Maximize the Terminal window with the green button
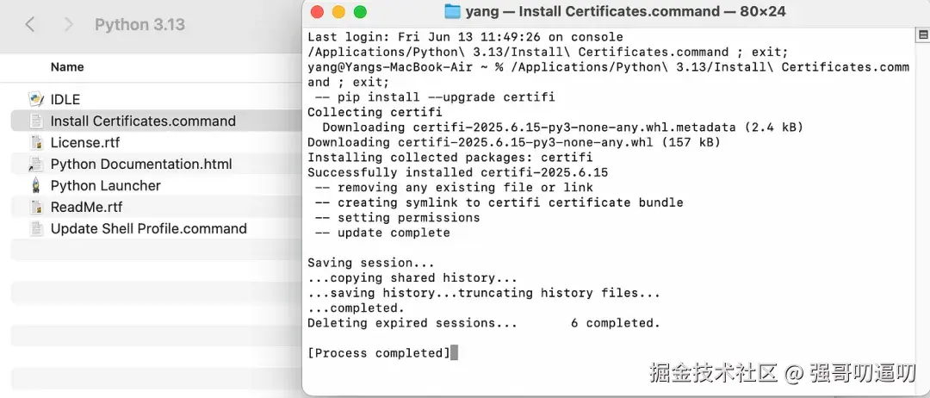The height and width of the screenshot is (398, 930). [360, 11]
